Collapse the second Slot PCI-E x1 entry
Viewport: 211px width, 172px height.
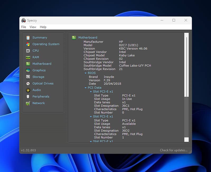click(x=91, y=117)
